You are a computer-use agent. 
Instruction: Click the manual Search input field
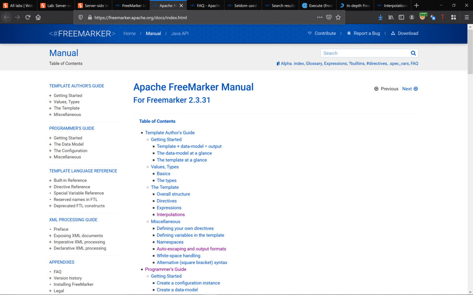pos(365,53)
